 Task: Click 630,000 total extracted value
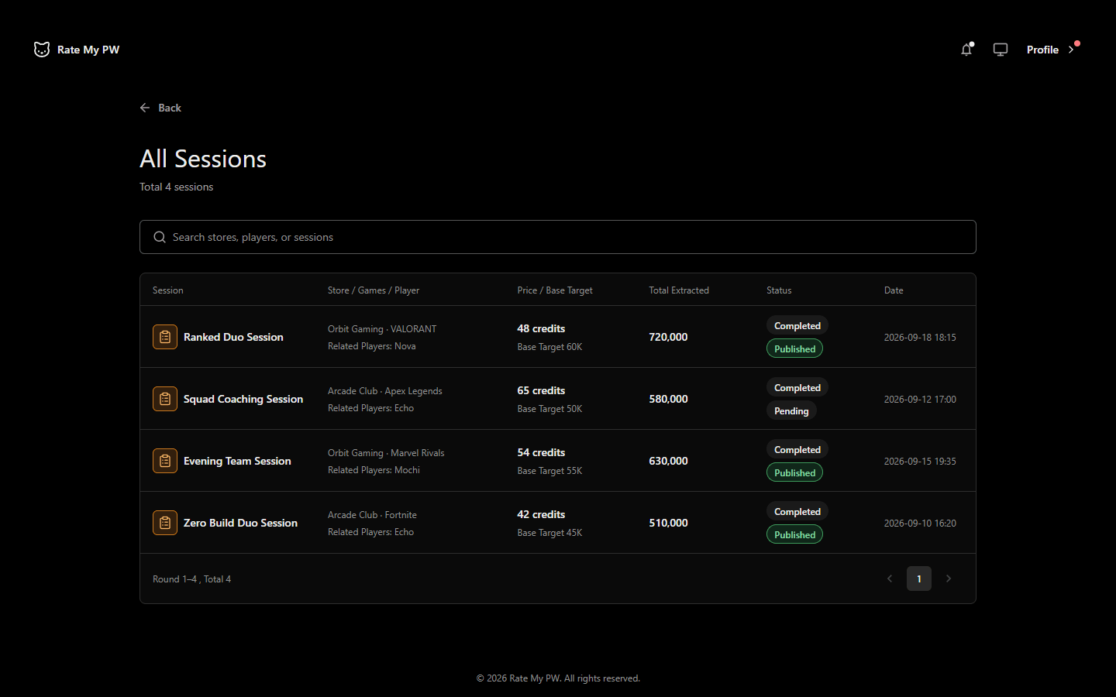668,461
